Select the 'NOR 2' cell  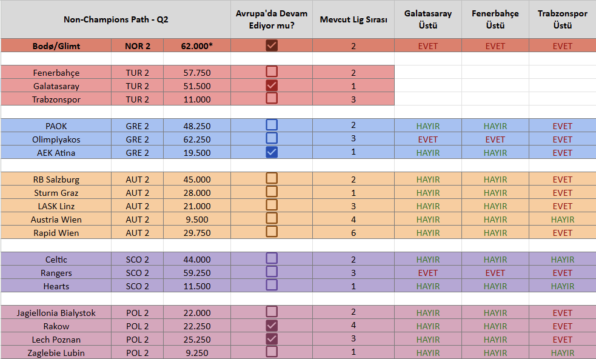(x=137, y=45)
